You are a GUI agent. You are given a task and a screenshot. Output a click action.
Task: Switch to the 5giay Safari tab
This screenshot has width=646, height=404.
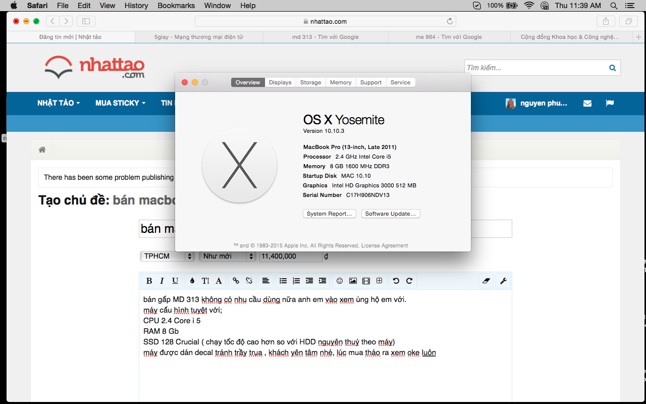(x=199, y=37)
